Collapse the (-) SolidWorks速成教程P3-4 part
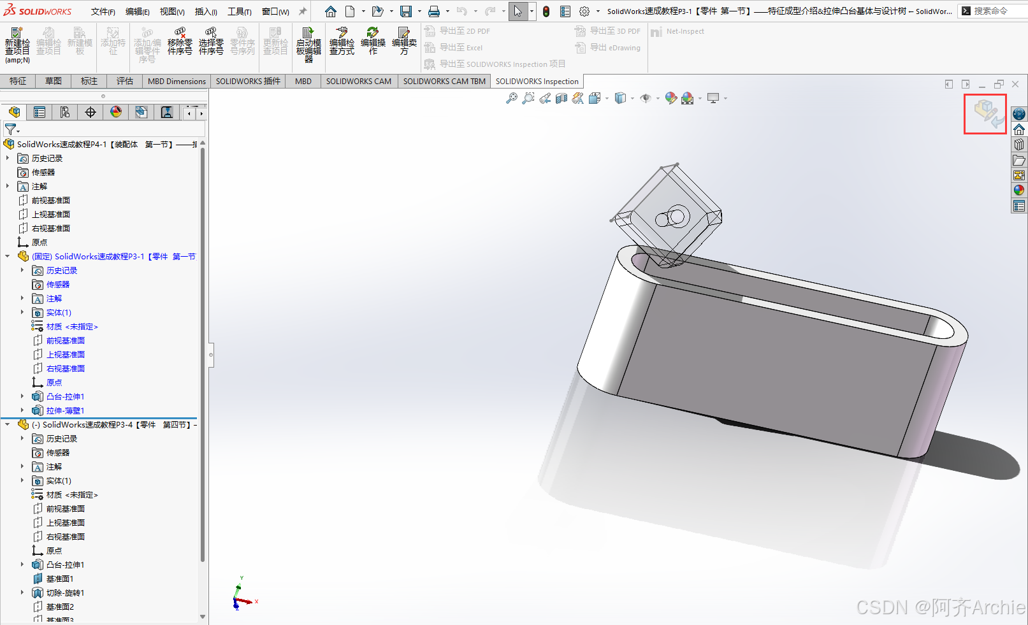The height and width of the screenshot is (625, 1028). pos(8,424)
